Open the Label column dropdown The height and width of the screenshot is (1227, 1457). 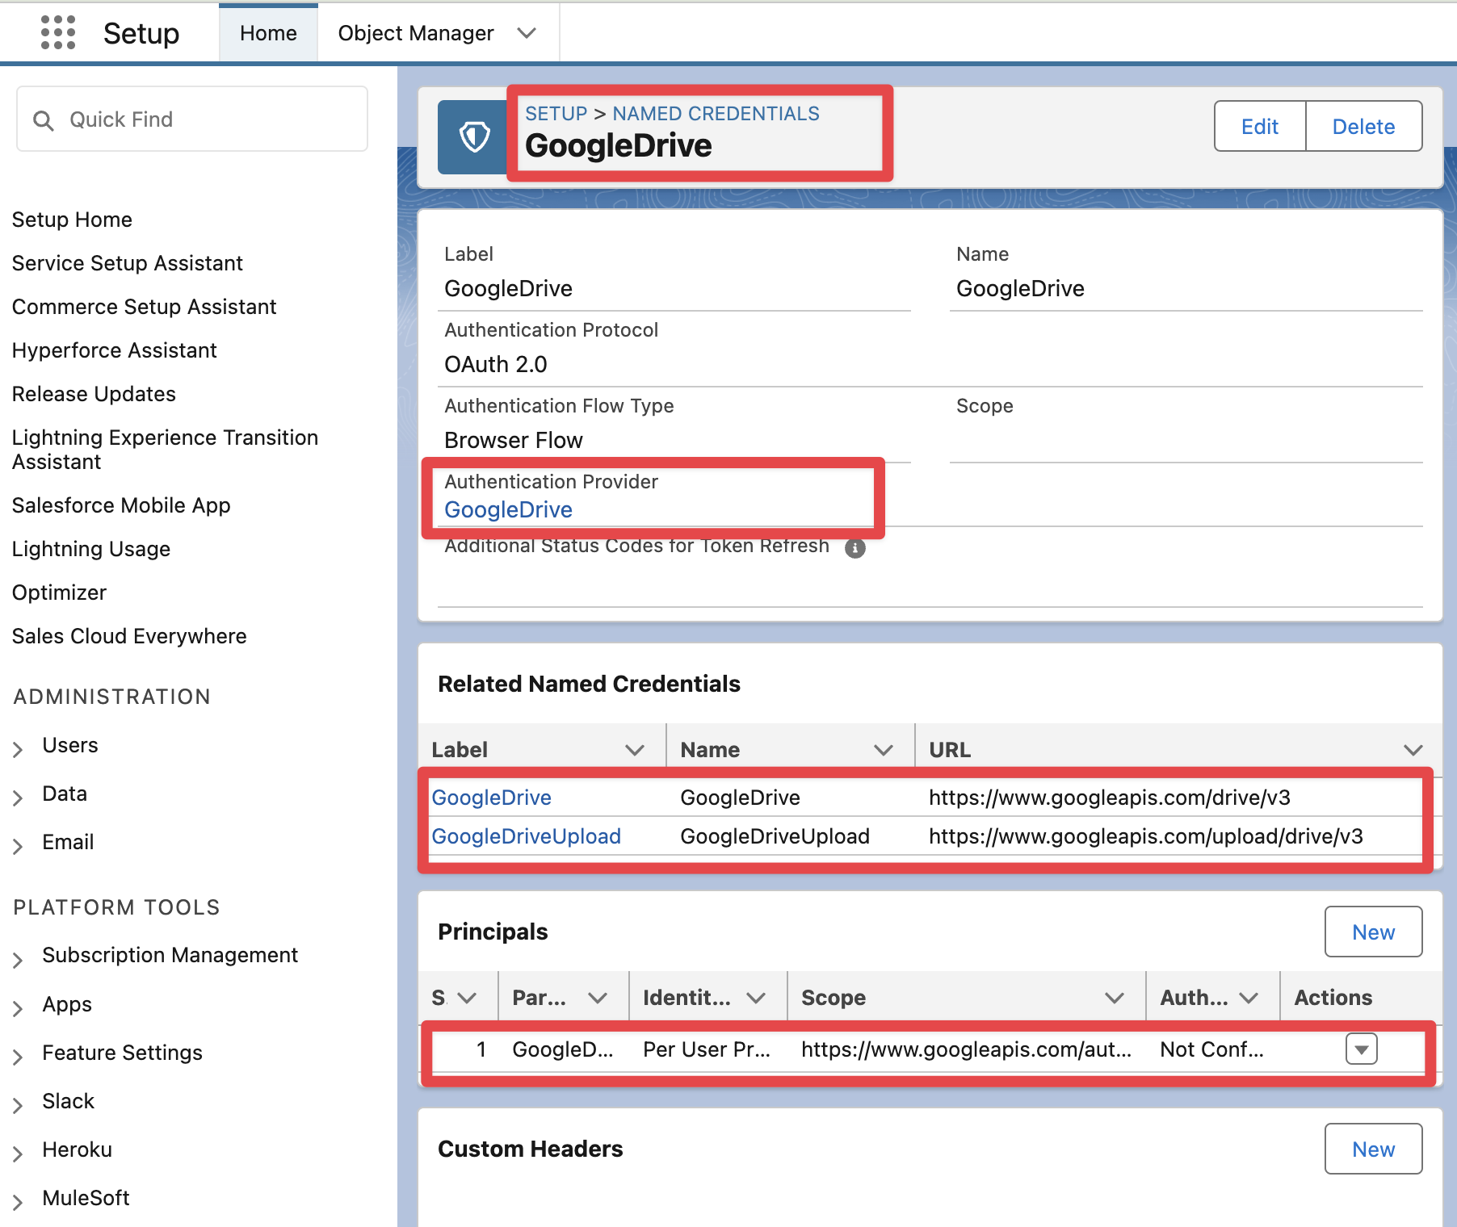pos(635,748)
